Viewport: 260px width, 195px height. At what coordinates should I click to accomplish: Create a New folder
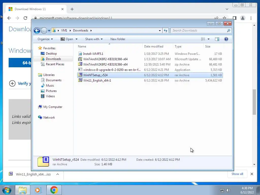118,39
